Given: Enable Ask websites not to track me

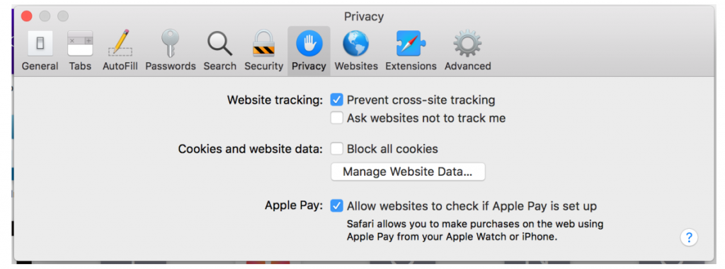Looking at the screenshot, I should click(x=336, y=118).
